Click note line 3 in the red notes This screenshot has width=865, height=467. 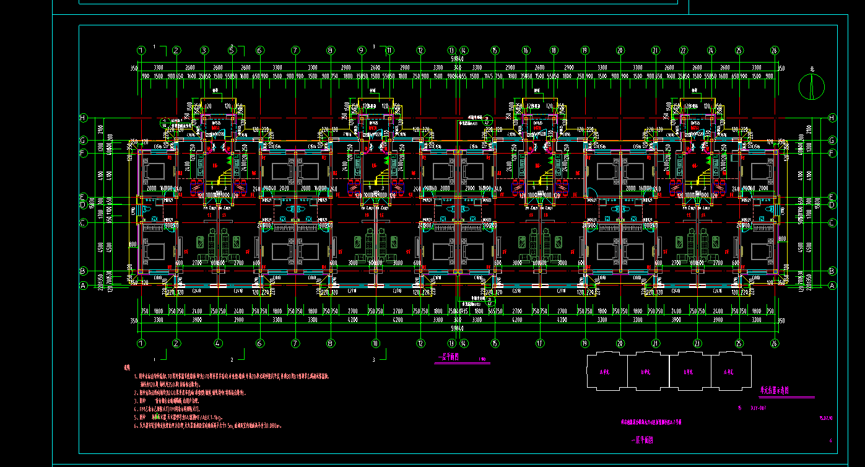click(167, 401)
